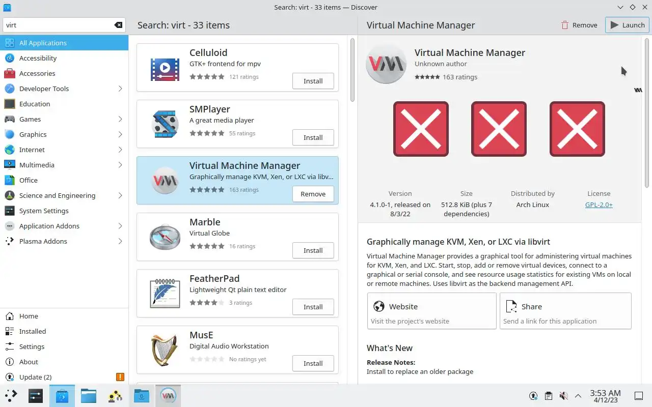Share a link for this application
Screen dimensions: 652x407
(565, 311)
